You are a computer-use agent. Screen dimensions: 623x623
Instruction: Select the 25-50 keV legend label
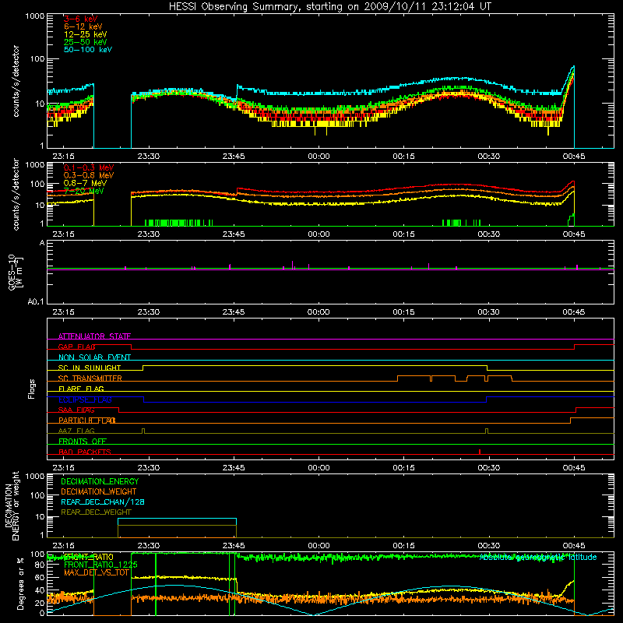point(86,42)
